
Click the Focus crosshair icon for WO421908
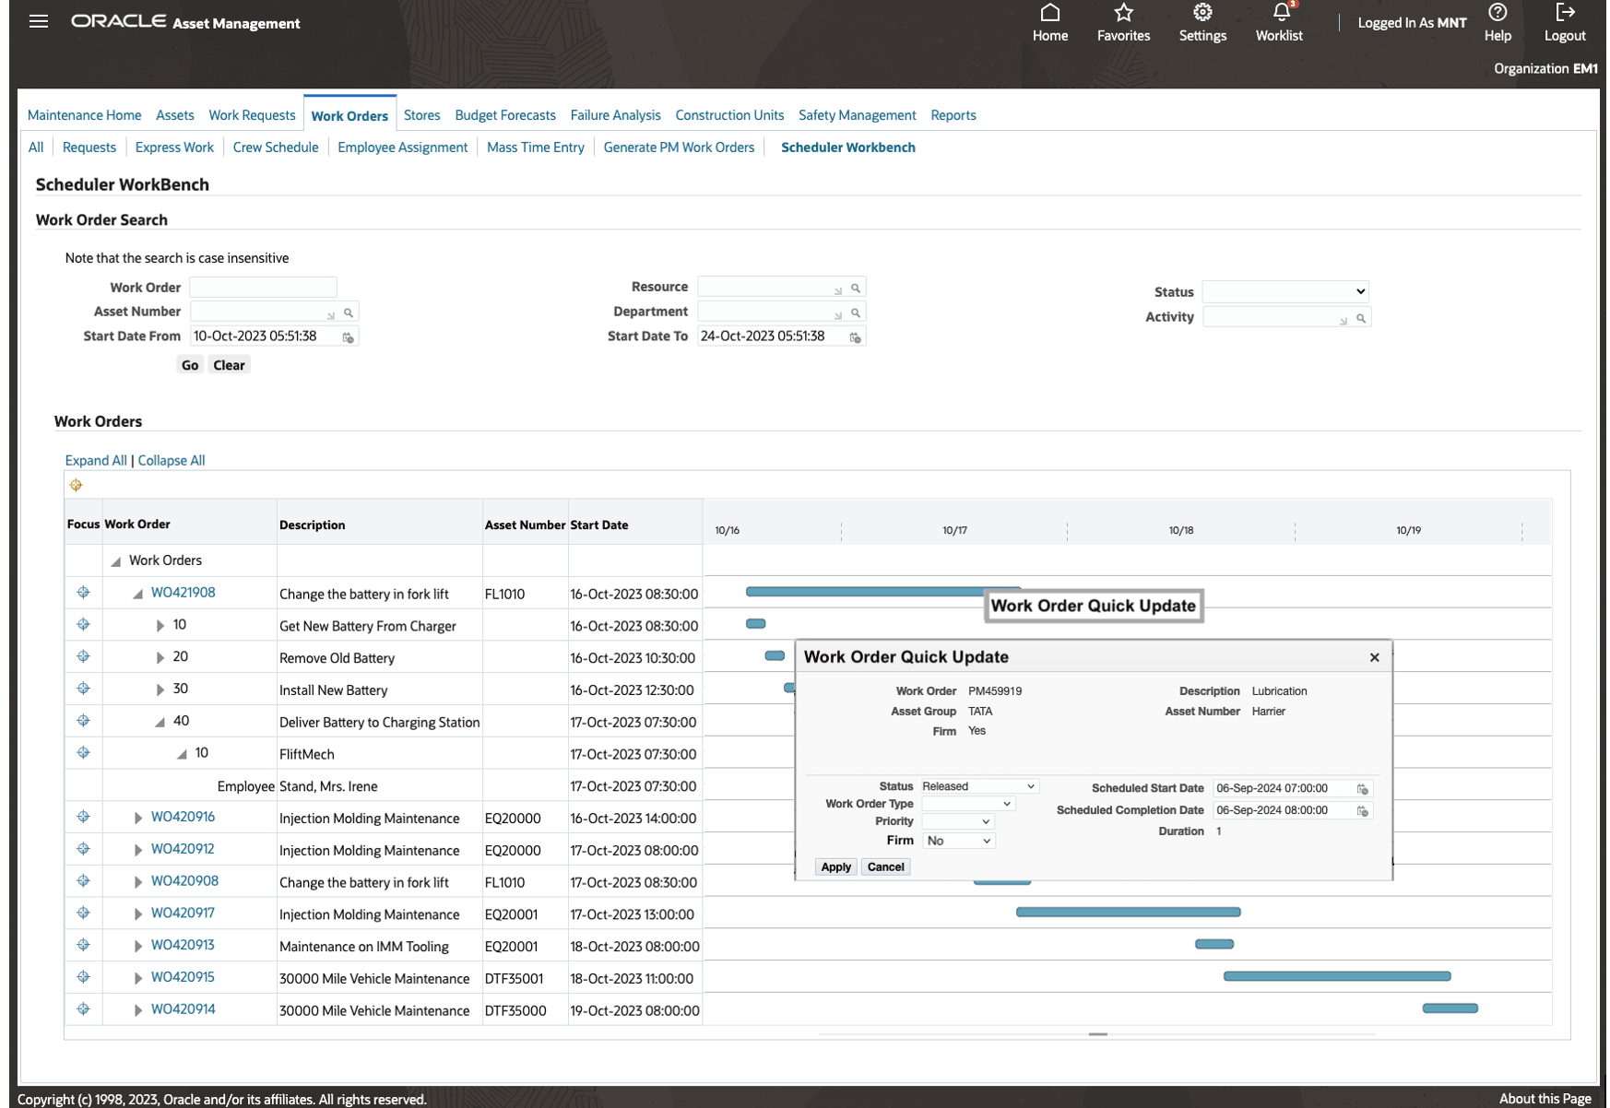(x=83, y=592)
